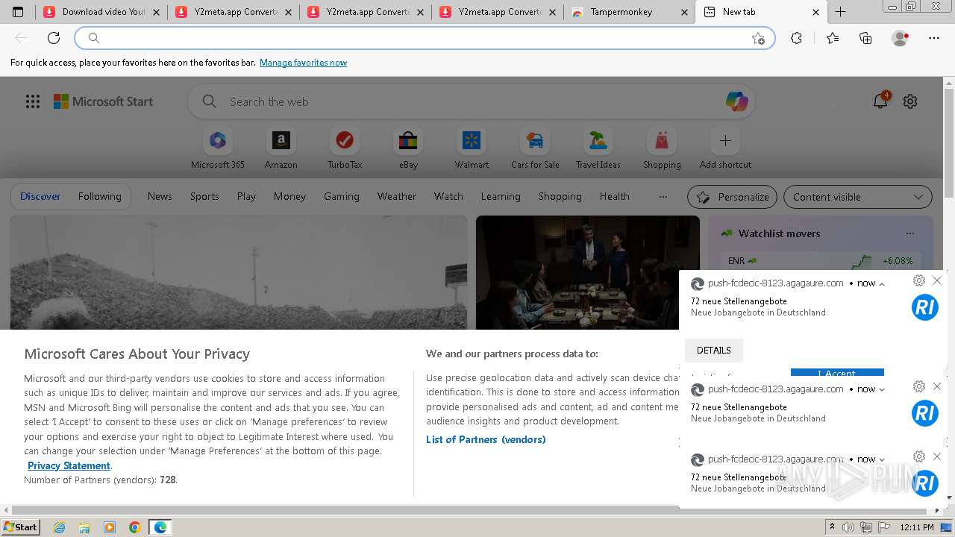The image size is (955, 537).
Task: Open a new tab with plus button
Action: pyautogui.click(x=840, y=12)
